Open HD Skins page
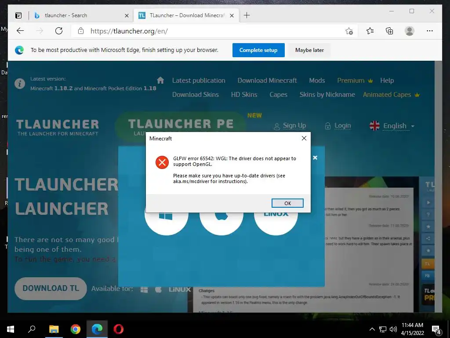Viewport: 450px width, 338px height. pos(244,95)
